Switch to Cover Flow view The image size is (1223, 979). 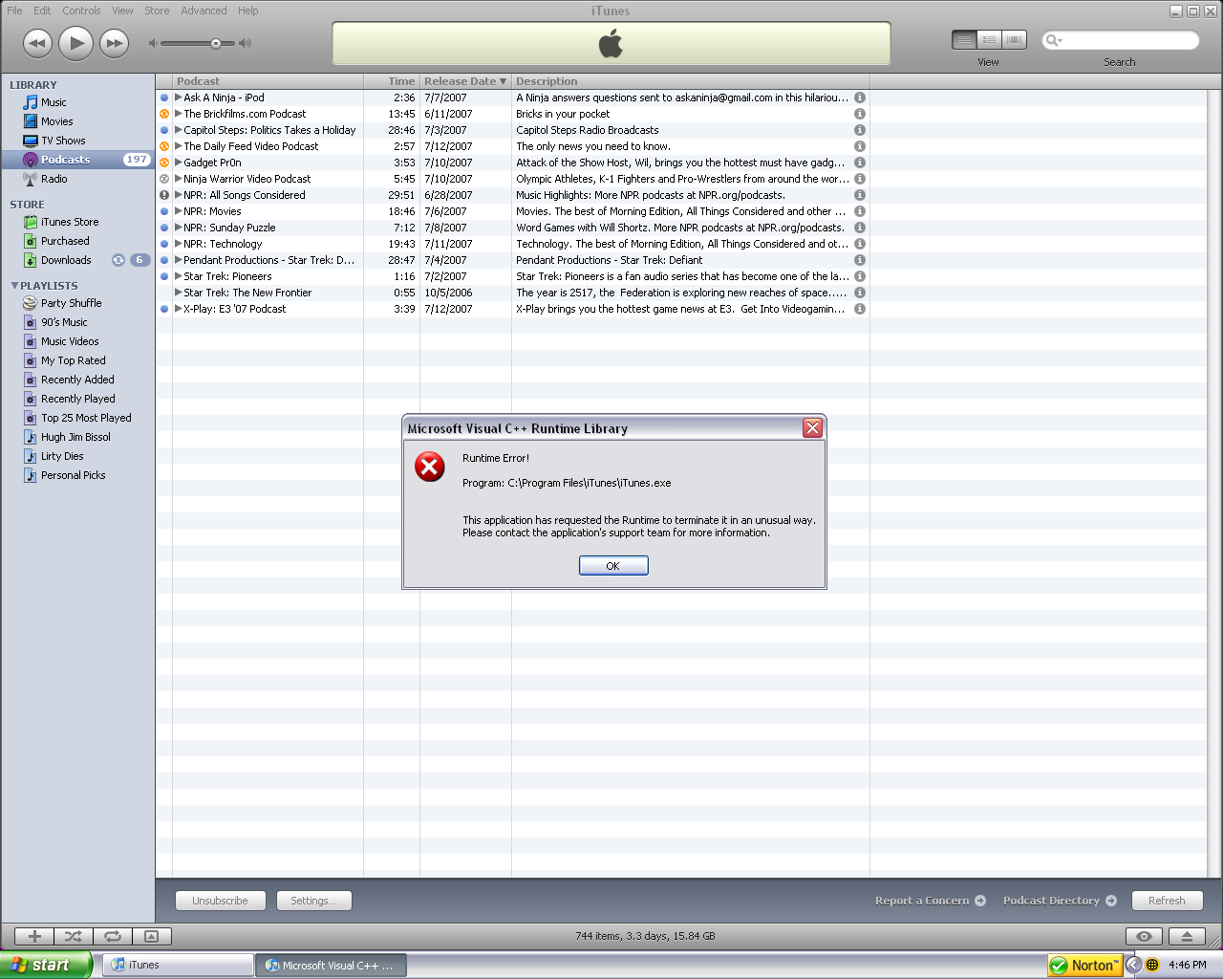[1014, 39]
